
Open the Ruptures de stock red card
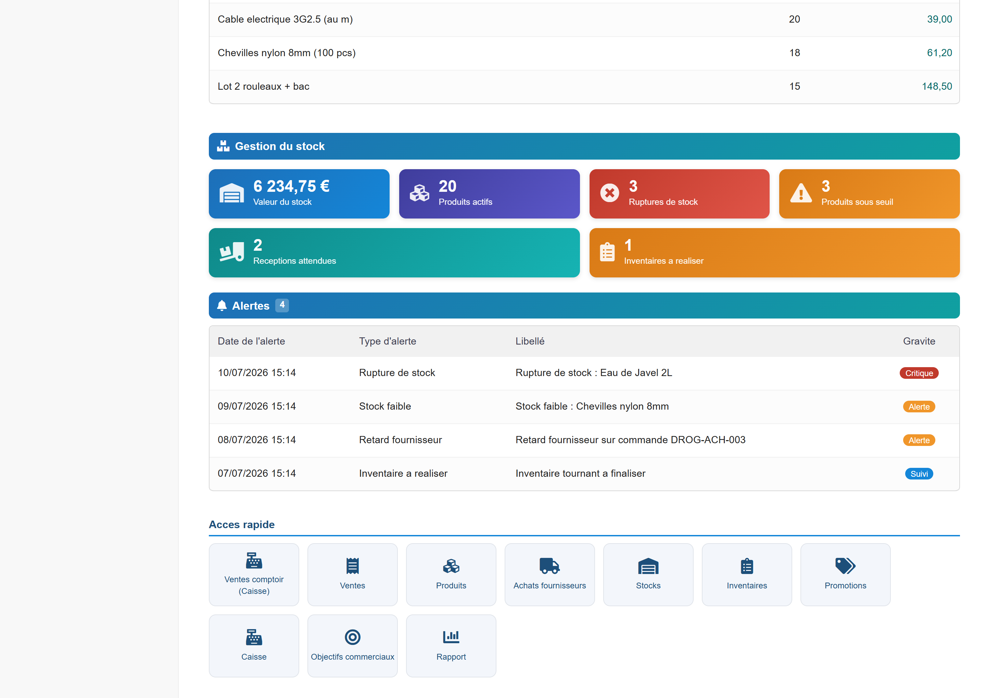tap(679, 194)
